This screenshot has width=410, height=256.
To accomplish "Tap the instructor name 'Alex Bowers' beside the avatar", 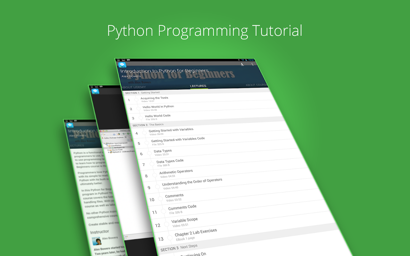I will [x=110, y=238].
